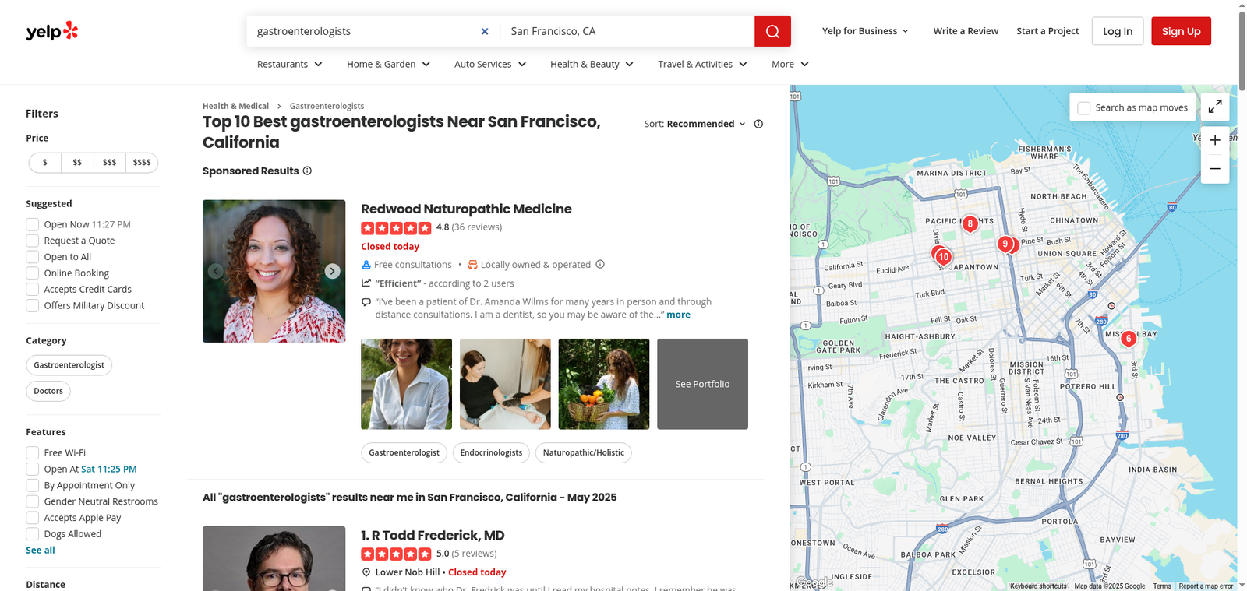Expand the Restaurants menu
The width and height of the screenshot is (1247, 591).
[290, 64]
